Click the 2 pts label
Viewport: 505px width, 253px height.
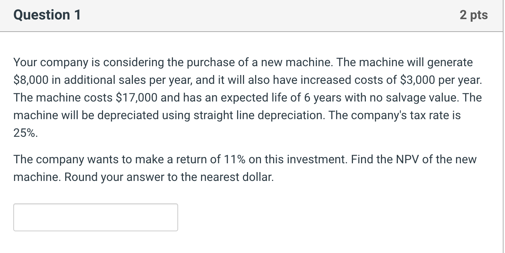[x=474, y=15]
